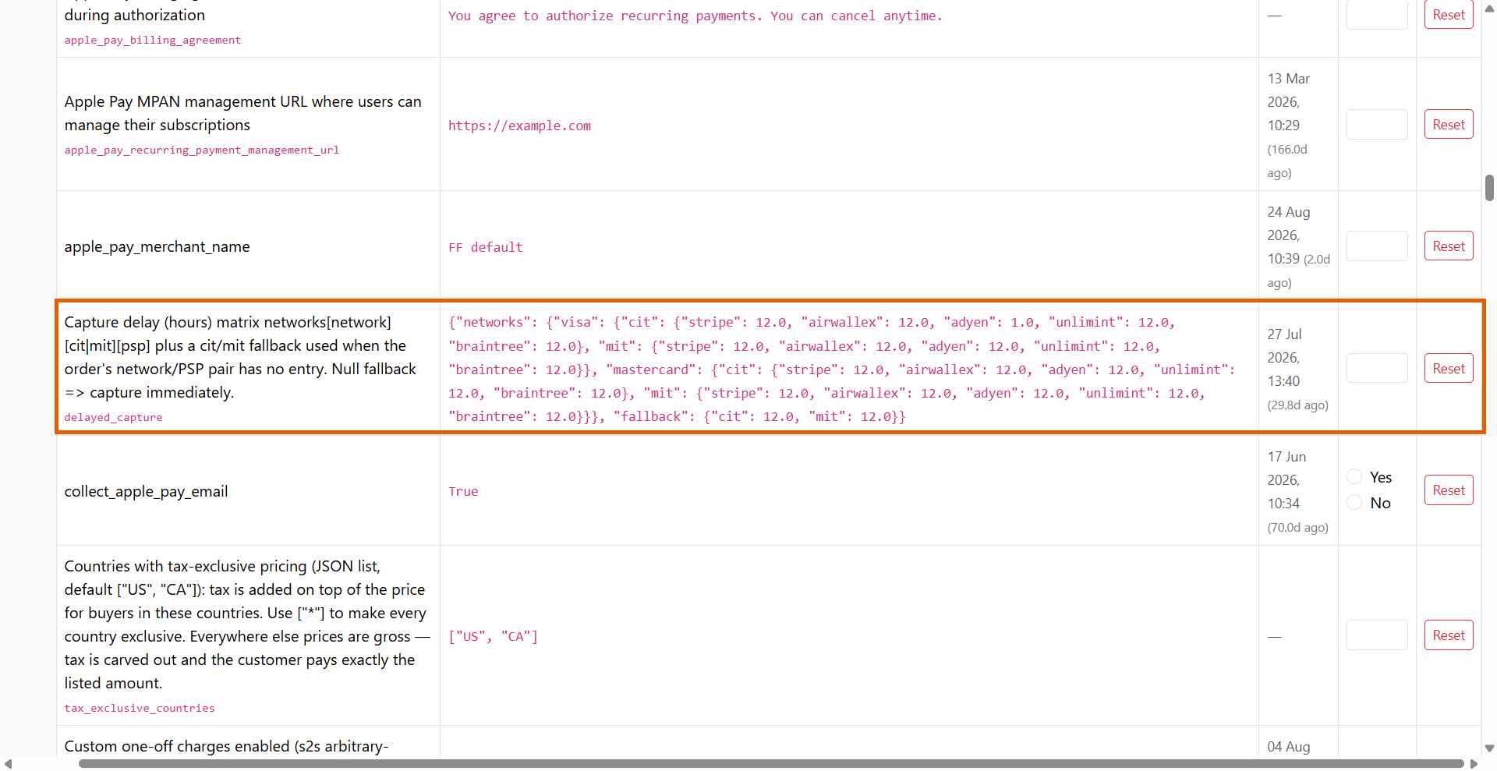Click the apple_pay_billing_agreement key name

click(x=153, y=41)
